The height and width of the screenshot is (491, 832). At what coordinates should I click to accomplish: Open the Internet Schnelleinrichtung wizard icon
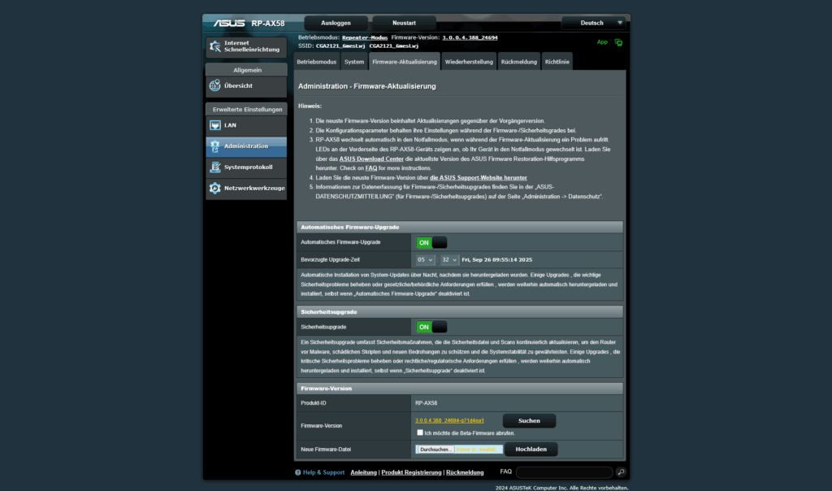pos(215,46)
